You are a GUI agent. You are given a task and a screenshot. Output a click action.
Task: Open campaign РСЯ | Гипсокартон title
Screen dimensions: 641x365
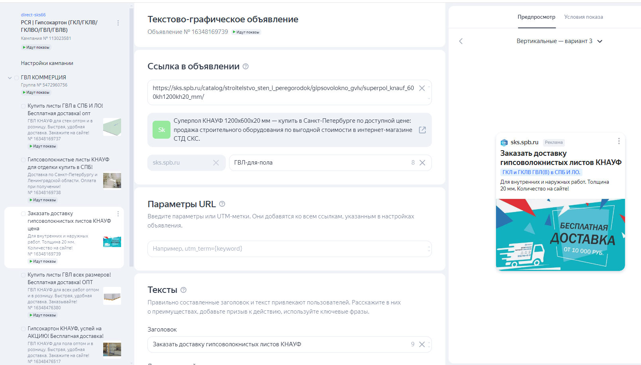pyautogui.click(x=59, y=26)
